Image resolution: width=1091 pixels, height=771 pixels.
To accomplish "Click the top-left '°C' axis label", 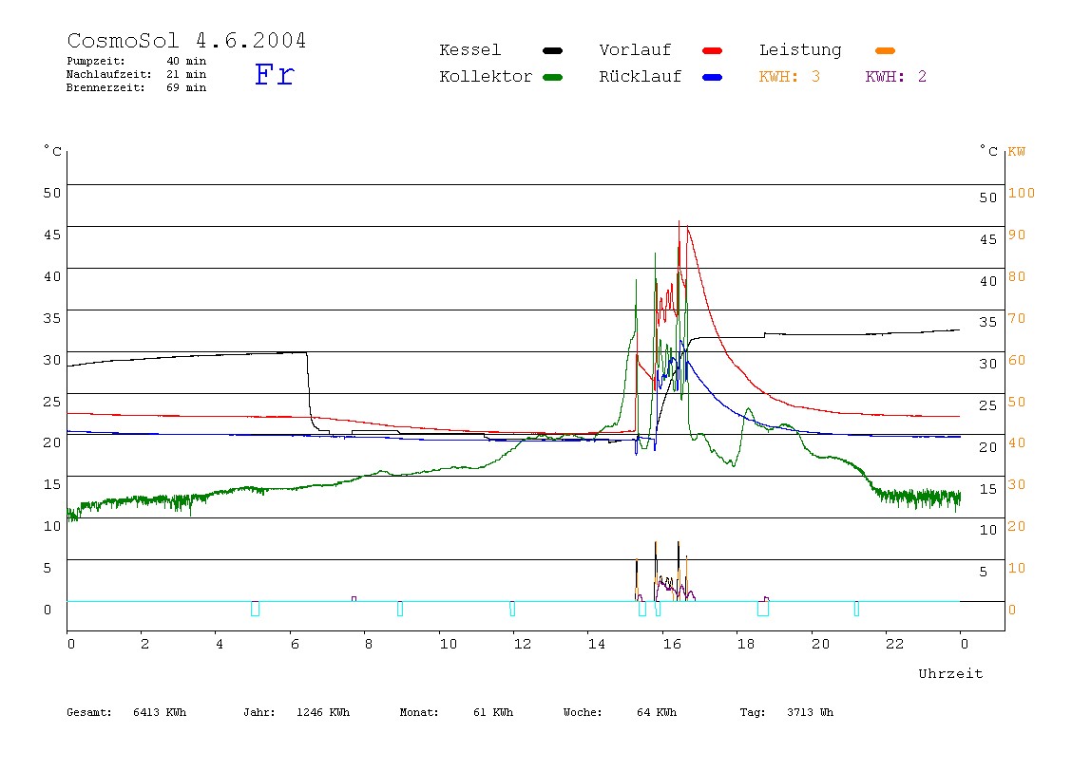I will click(x=53, y=151).
